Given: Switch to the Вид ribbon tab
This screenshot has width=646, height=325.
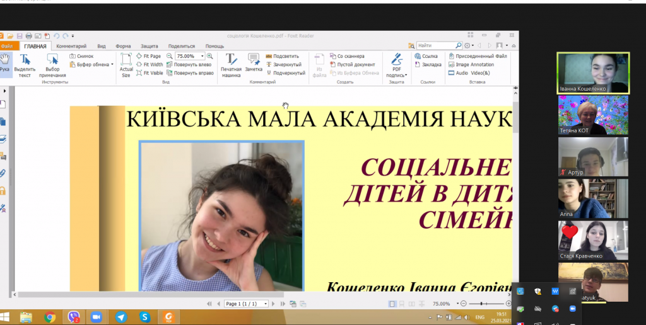Looking at the screenshot, I should [102, 47].
